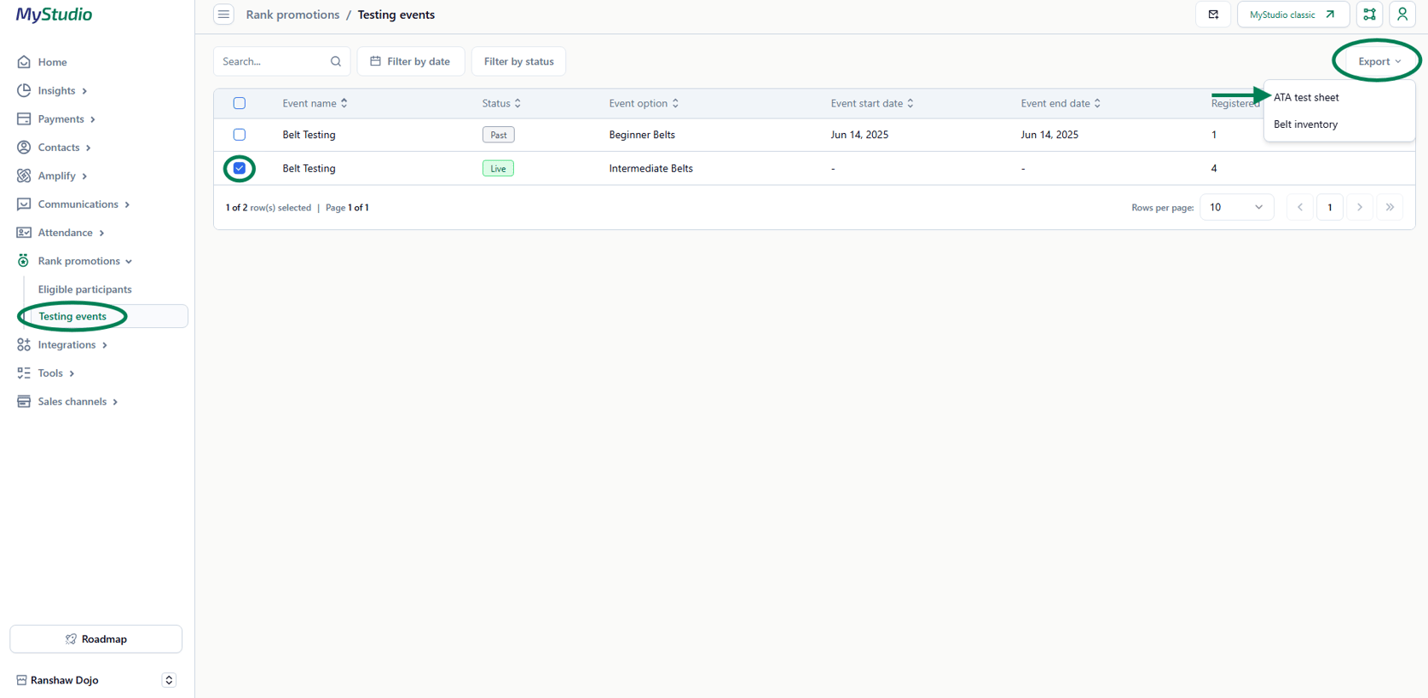Click the Sales channels icon

(24, 401)
